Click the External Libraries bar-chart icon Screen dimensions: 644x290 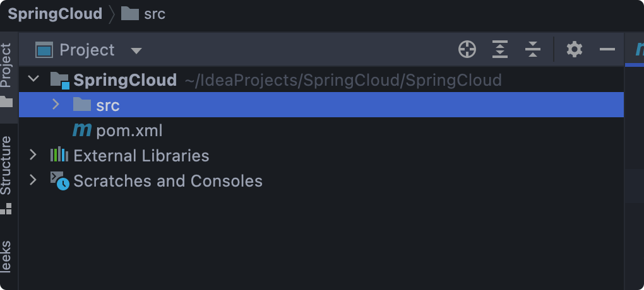pos(59,155)
